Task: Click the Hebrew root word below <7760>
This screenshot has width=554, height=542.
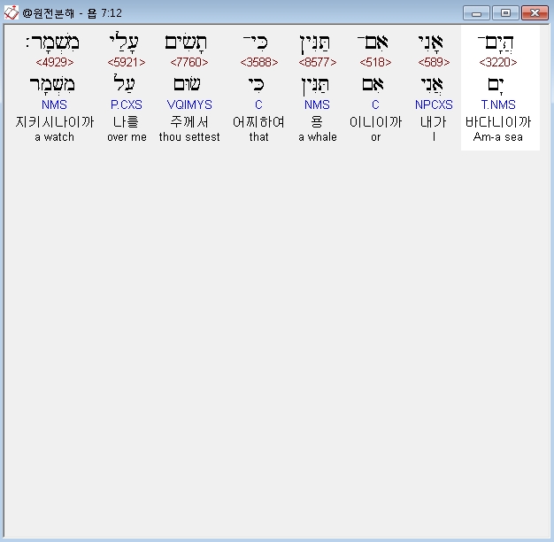Action: point(187,84)
